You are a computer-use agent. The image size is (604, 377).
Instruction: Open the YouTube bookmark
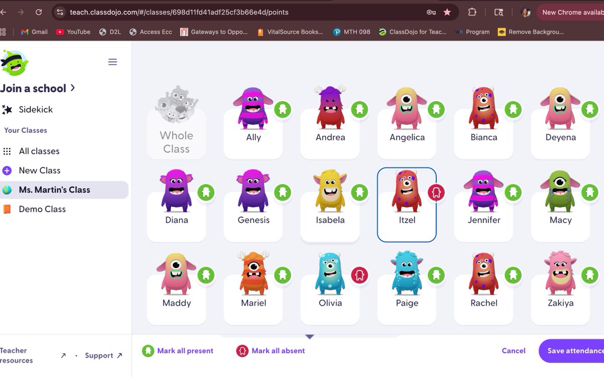click(x=73, y=32)
